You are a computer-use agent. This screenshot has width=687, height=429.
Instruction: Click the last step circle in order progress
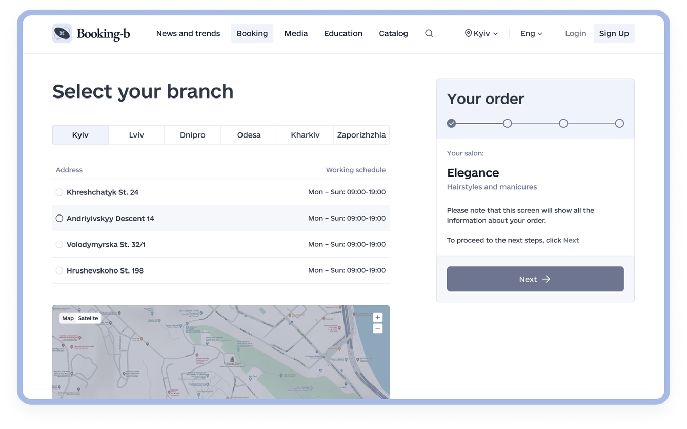pos(619,123)
